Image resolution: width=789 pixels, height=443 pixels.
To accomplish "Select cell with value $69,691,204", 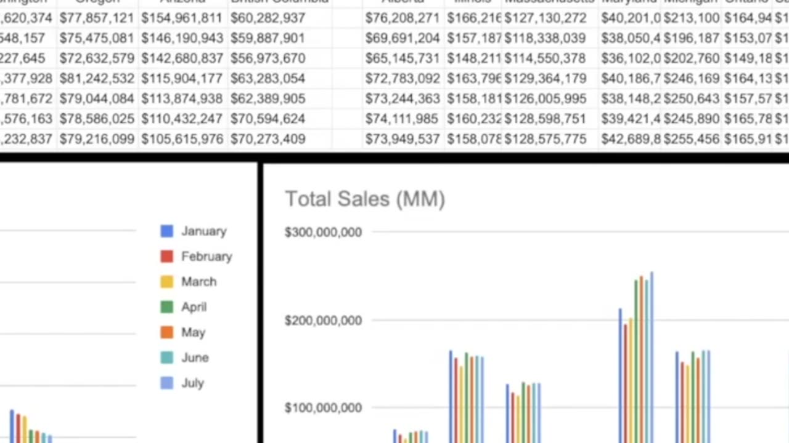I will (403, 38).
